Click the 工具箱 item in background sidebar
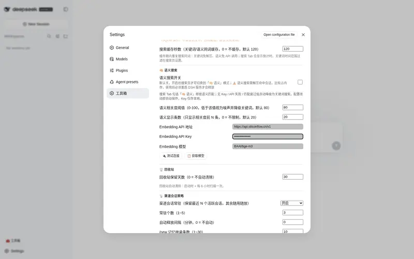 (x=13, y=240)
